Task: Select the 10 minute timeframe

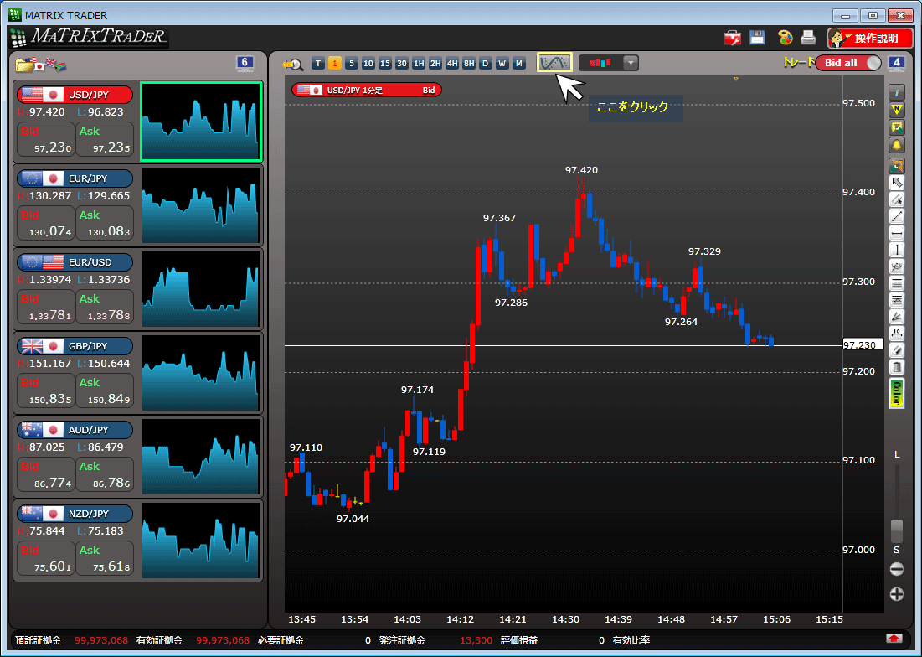Action: [368, 64]
